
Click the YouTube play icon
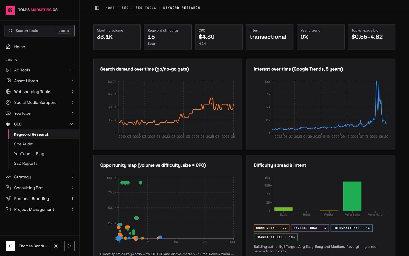click(x=8, y=113)
